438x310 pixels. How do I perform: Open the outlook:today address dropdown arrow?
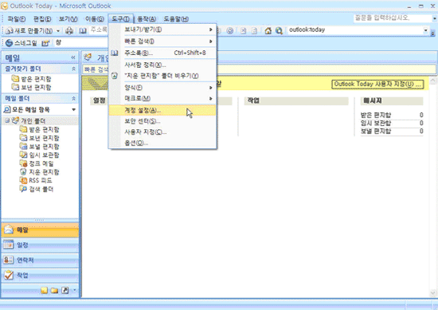click(x=426, y=30)
